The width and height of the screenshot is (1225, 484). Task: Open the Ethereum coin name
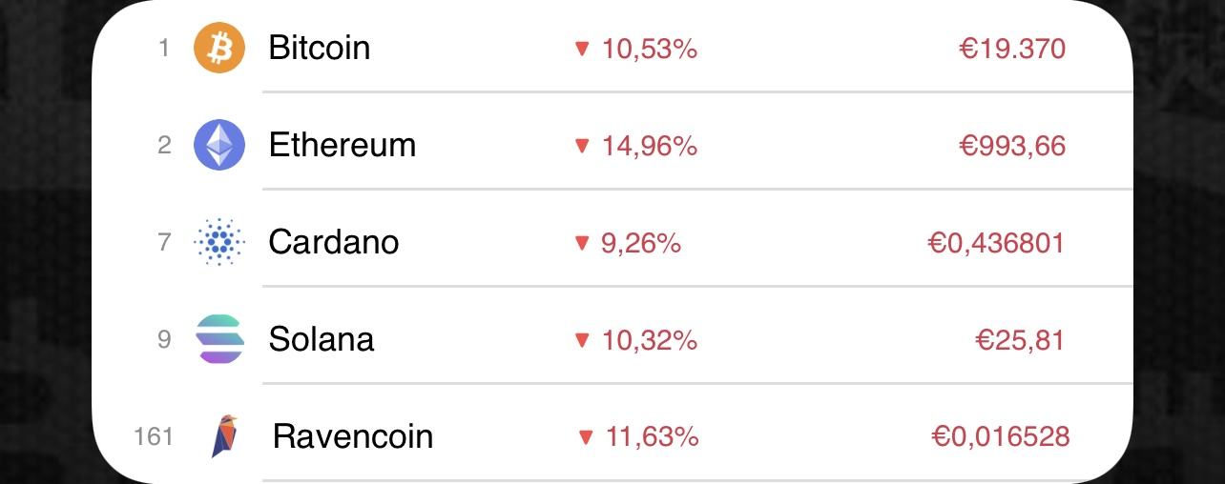[342, 145]
